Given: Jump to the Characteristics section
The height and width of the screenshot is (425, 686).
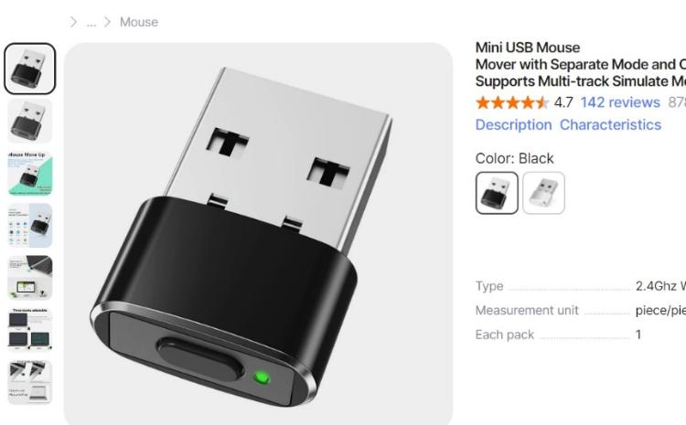Looking at the screenshot, I should pos(610,125).
